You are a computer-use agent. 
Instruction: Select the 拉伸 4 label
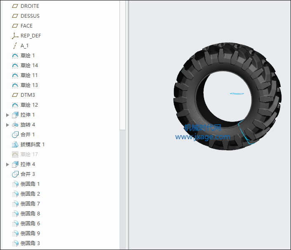point(28,164)
